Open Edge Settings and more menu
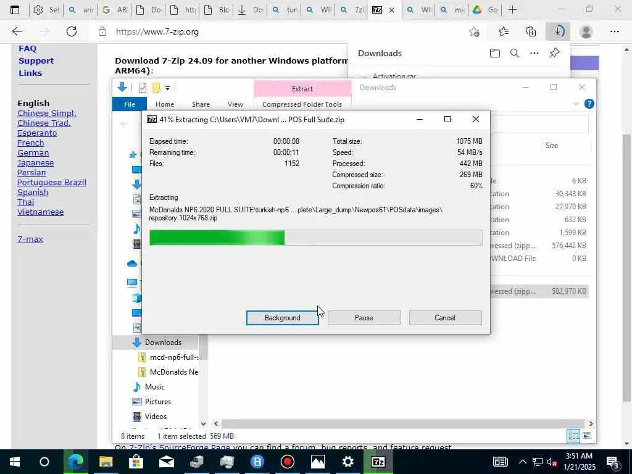 tap(614, 31)
